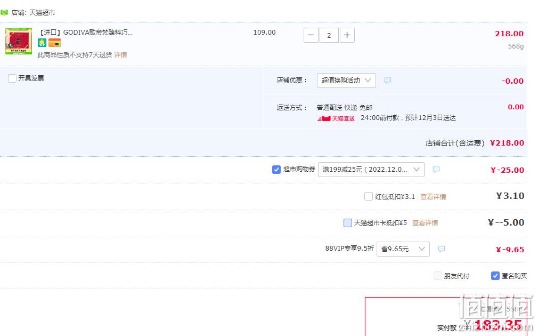The image size is (538, 336).
Task: Click the product weight 568g under subtotal
Action: tap(516, 46)
